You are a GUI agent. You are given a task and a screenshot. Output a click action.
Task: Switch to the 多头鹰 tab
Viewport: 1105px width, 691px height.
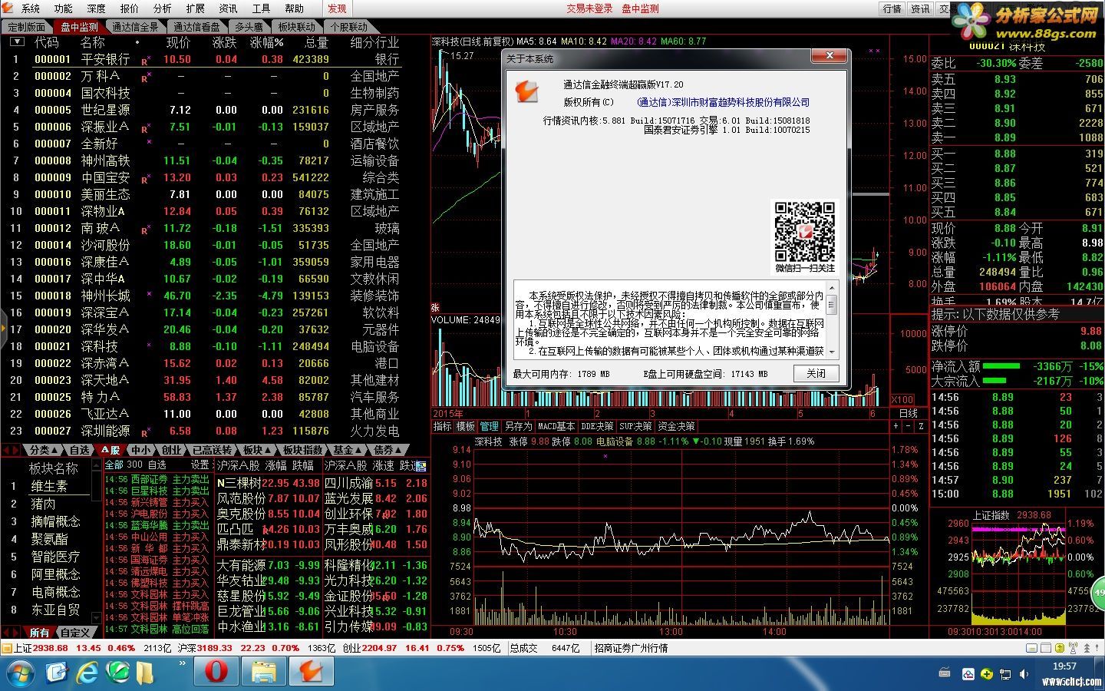point(249,27)
